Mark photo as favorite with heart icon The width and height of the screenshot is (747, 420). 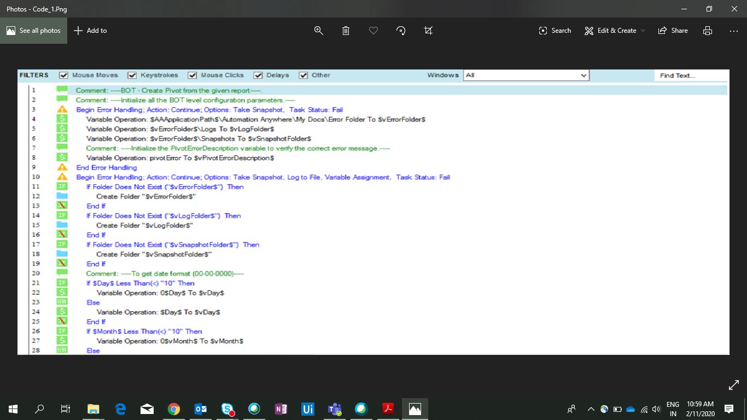(373, 31)
